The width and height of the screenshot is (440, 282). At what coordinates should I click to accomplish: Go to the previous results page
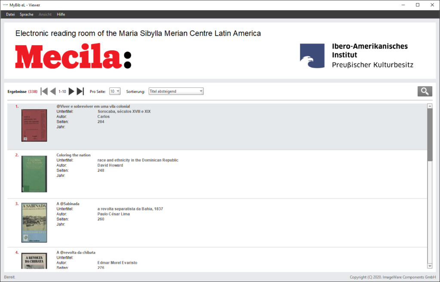click(53, 91)
